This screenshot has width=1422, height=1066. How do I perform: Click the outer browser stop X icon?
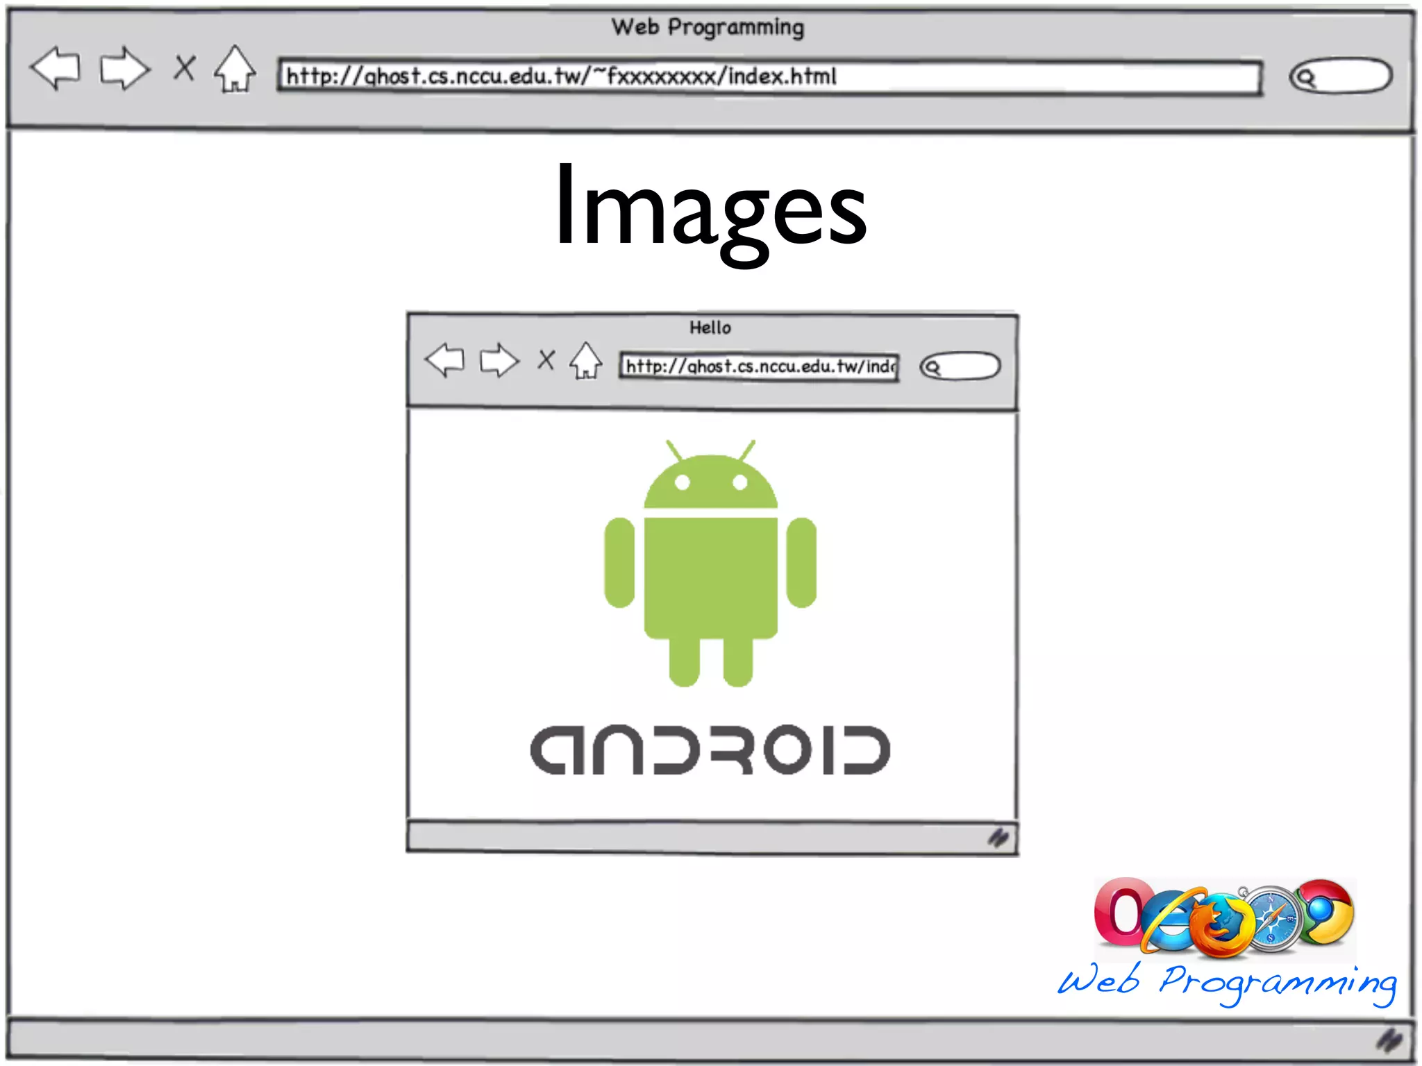184,68
